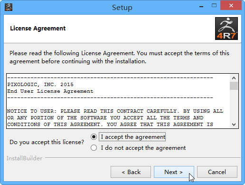Click the "PIXOLOGIC, INC. 2015" line
Viewport: 245px width, 185px height.
coord(40,85)
